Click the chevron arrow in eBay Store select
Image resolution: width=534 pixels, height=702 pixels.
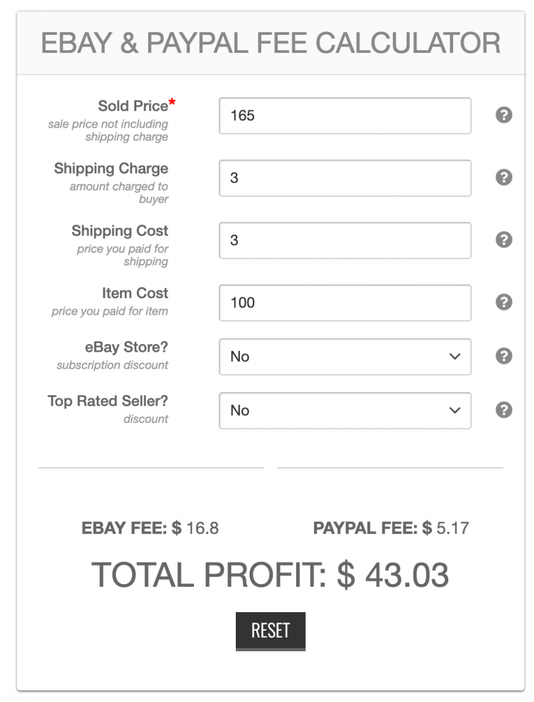(454, 356)
